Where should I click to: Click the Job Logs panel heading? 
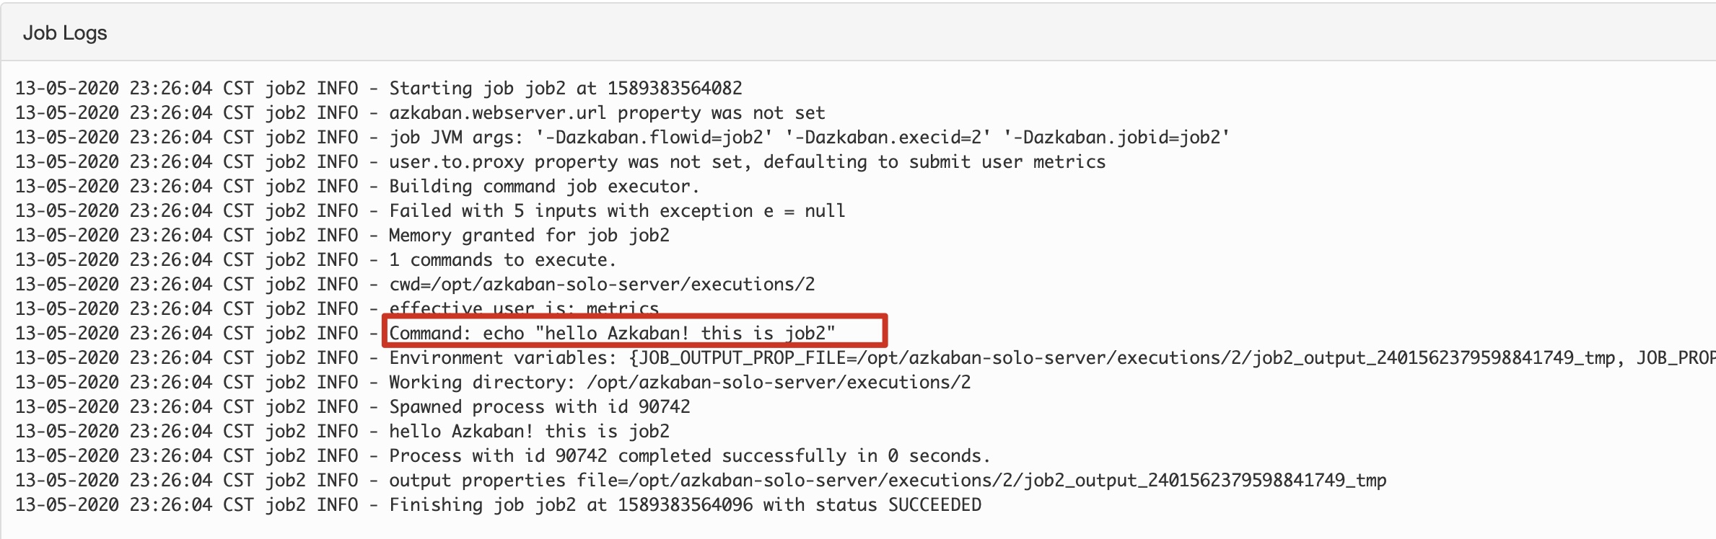65,33
